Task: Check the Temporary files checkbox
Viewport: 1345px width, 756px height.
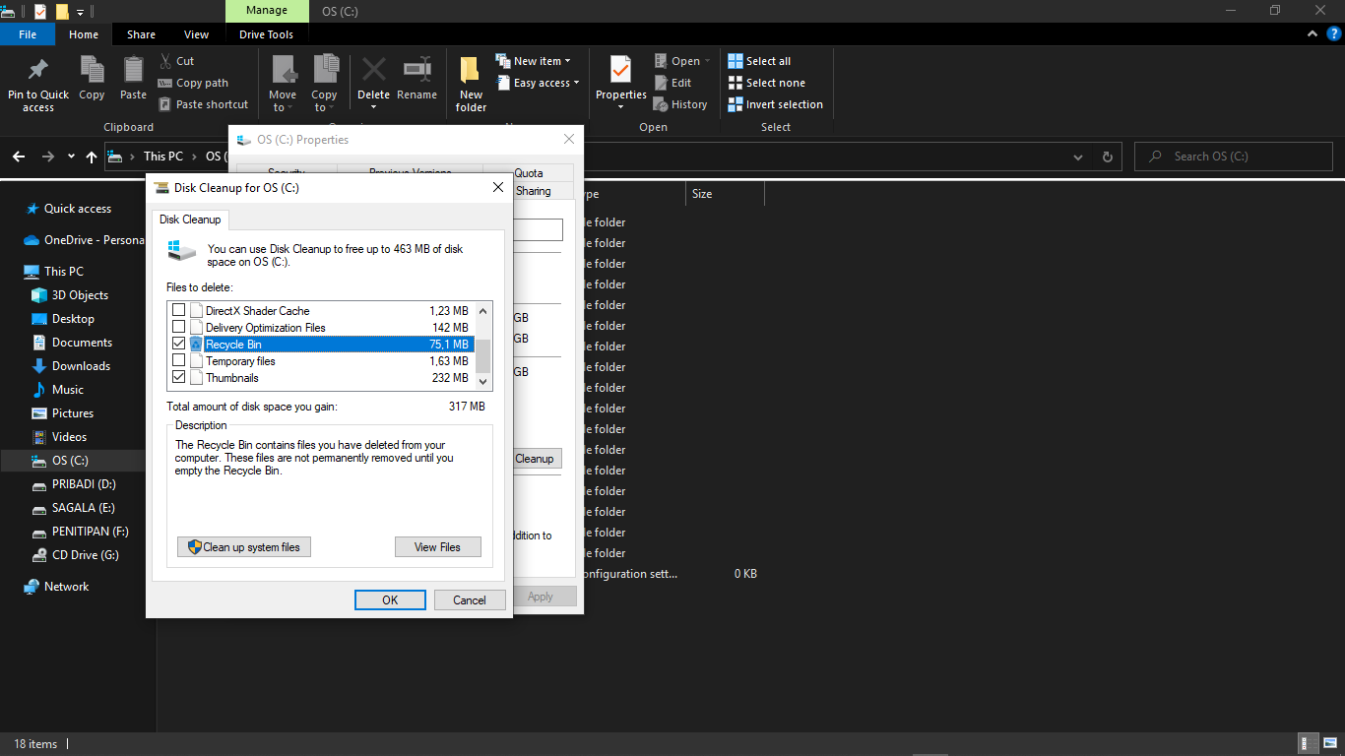Action: (179, 360)
